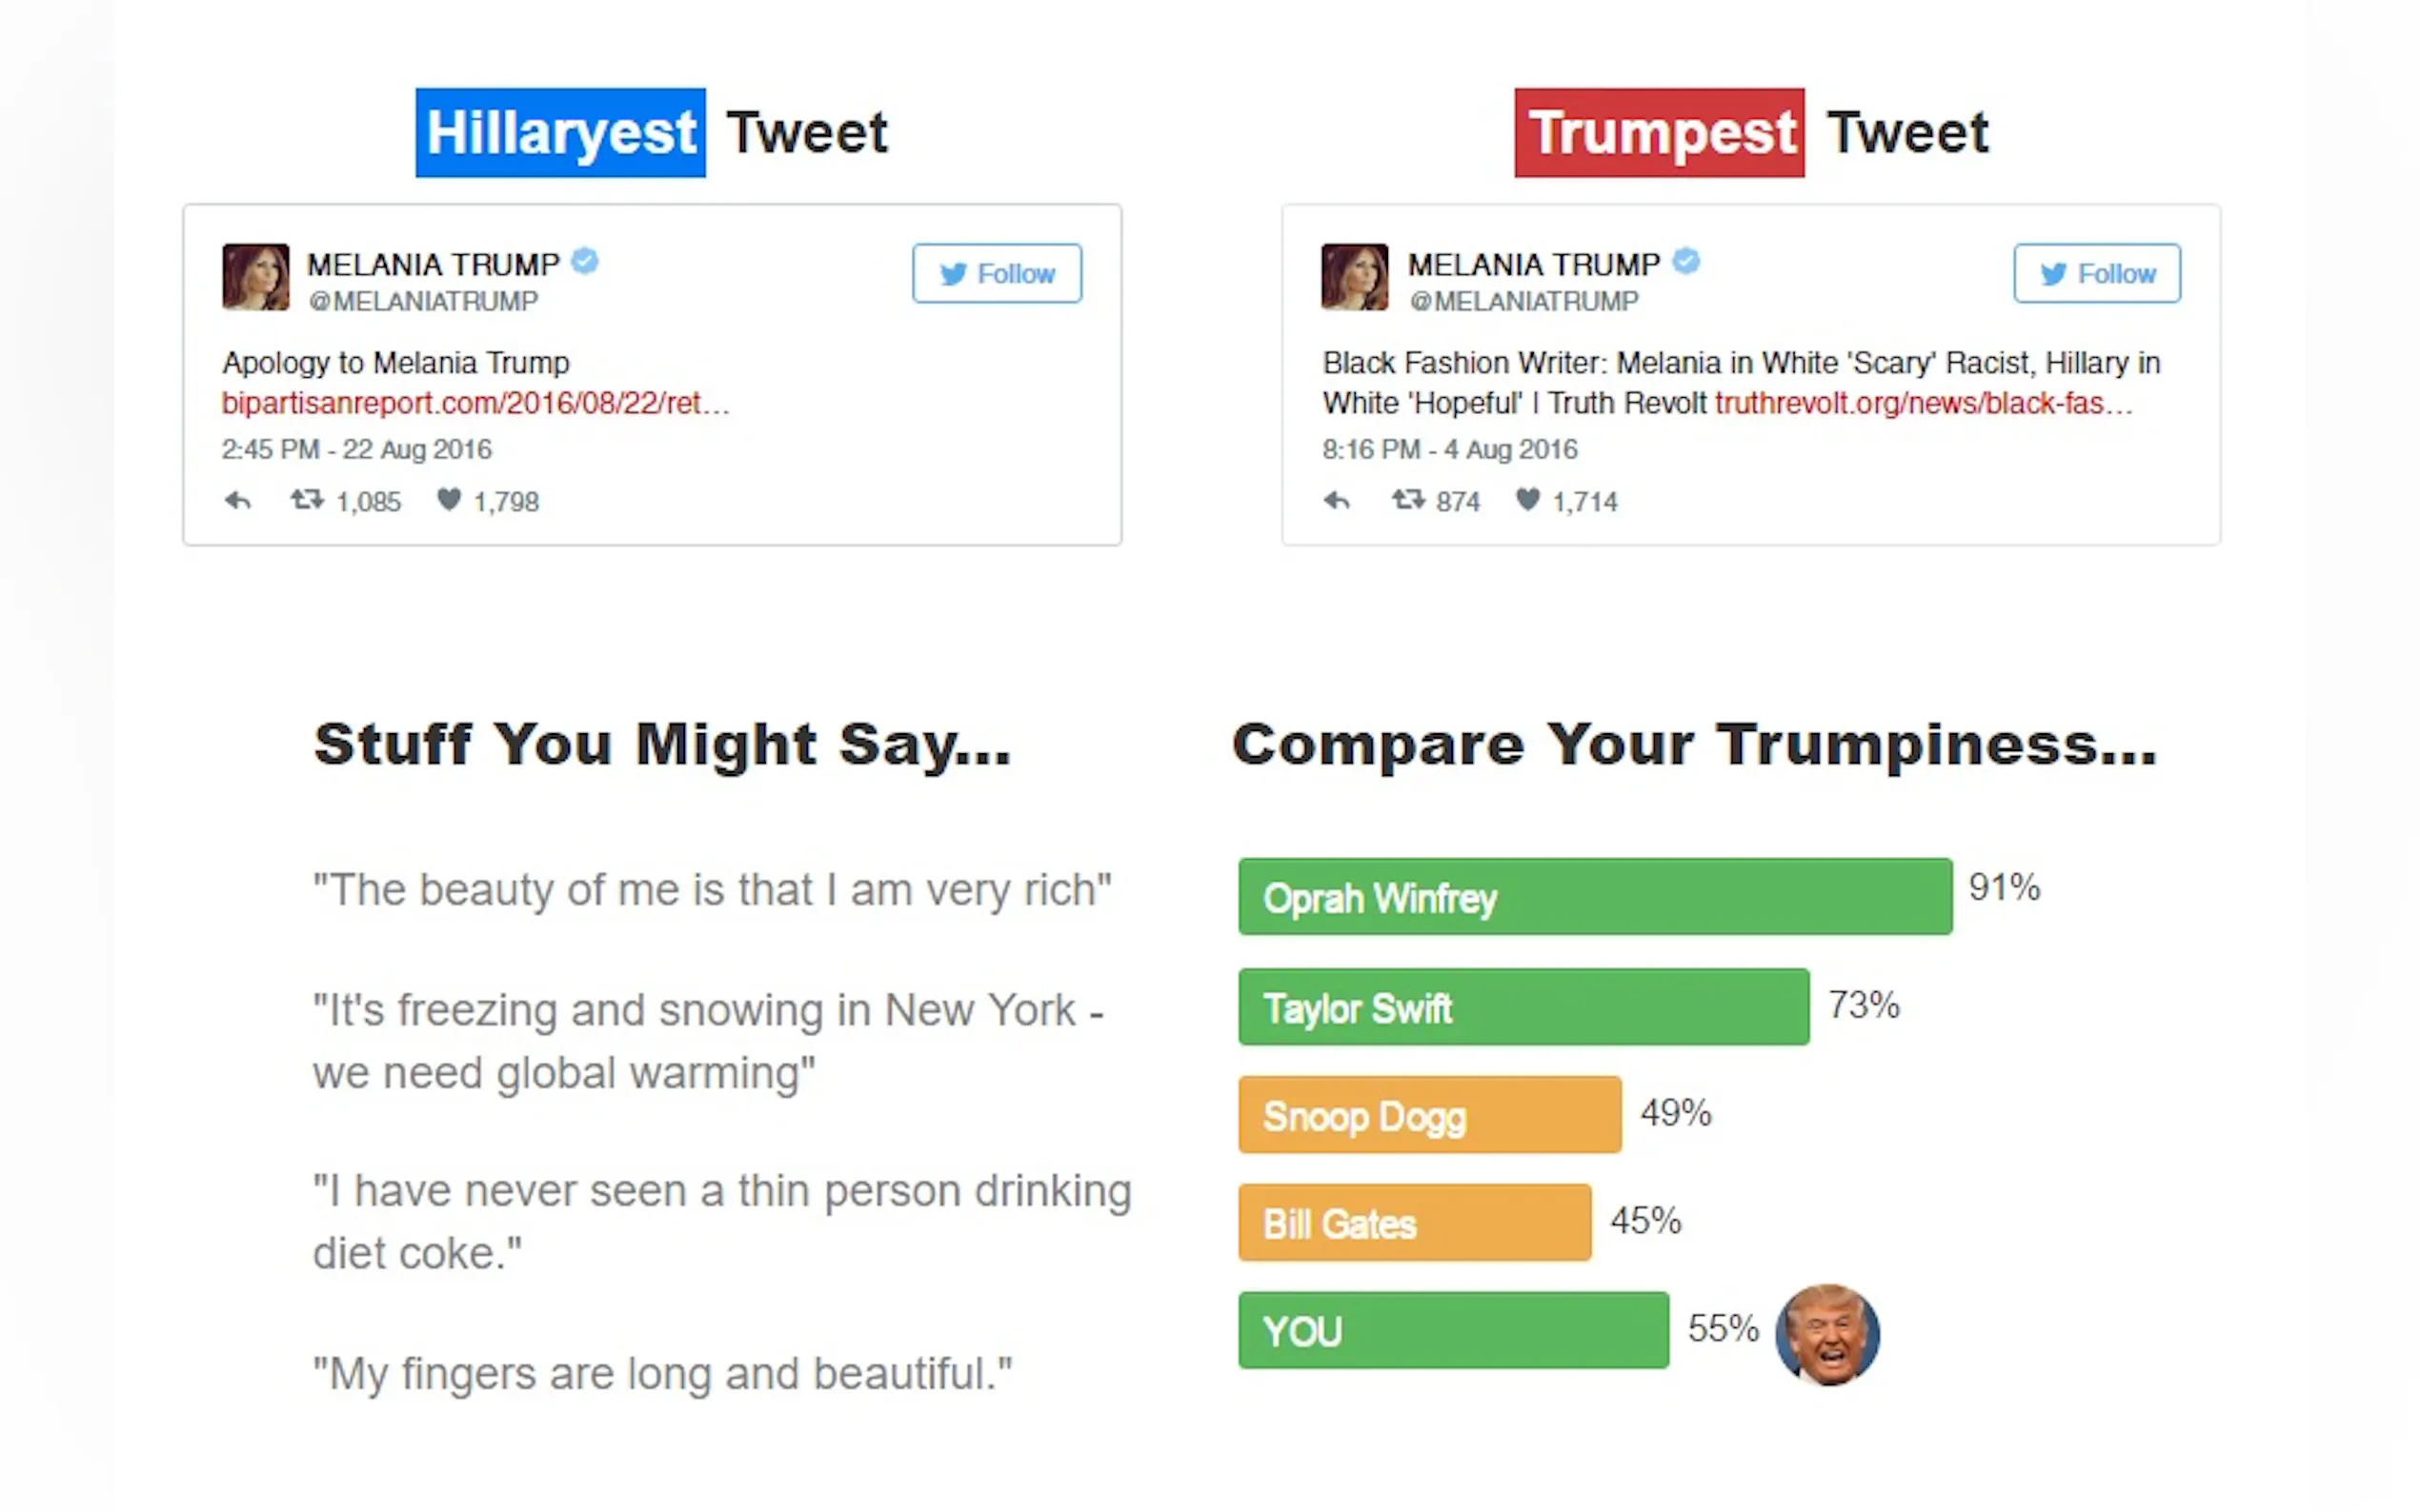This screenshot has width=2420, height=1512.
Task: Retweet the 'Apology to Melania Trump' tweet
Action: 307,499
